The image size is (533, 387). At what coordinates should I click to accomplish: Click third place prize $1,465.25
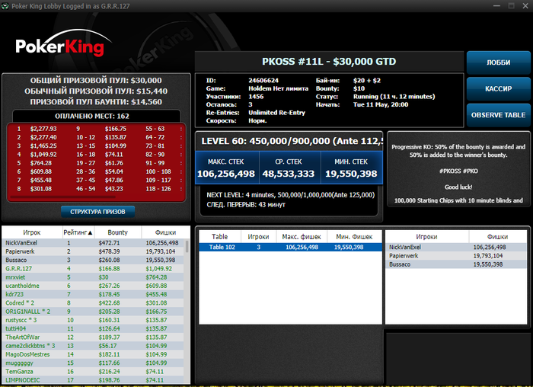(43, 146)
